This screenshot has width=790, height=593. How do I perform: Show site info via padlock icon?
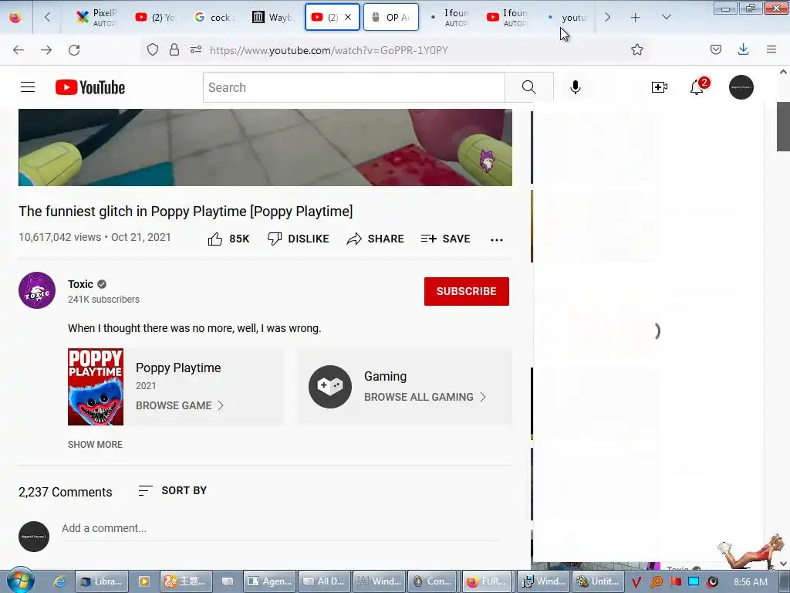tap(174, 49)
